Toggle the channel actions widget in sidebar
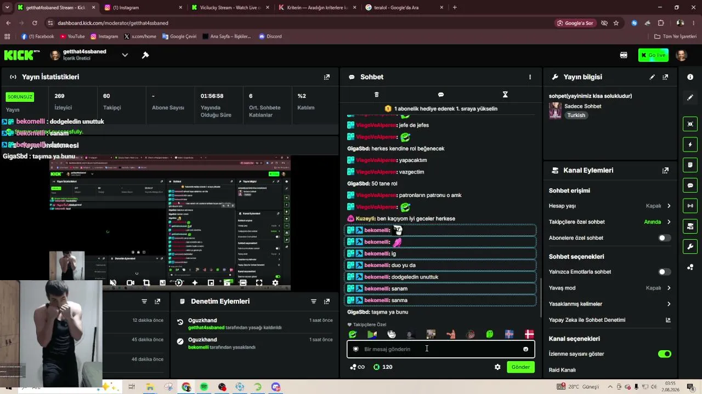 point(690,226)
